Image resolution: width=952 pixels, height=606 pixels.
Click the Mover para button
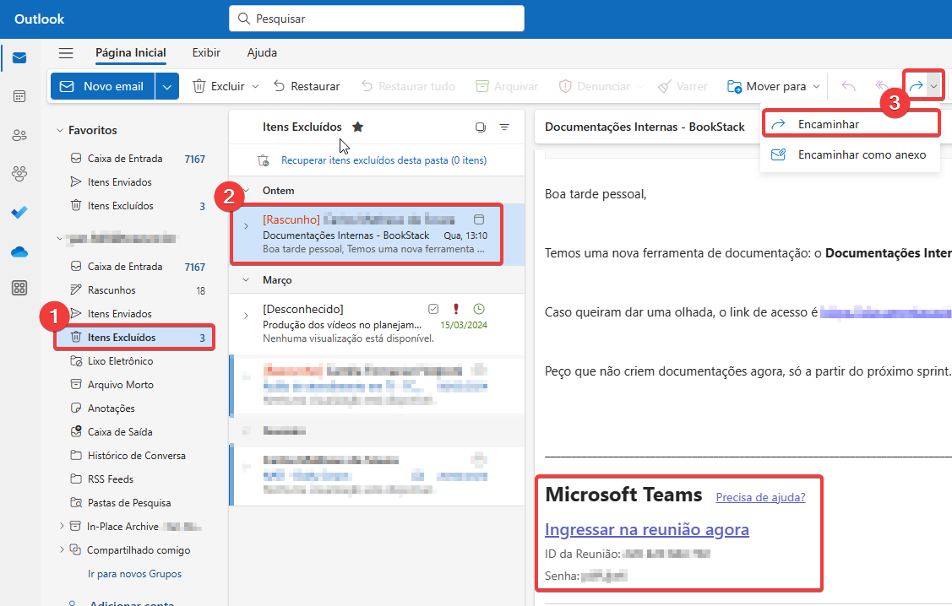coord(767,87)
